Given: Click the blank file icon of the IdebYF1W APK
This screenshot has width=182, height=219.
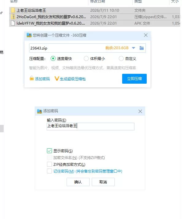Looking at the screenshot, I should tap(13, 23).
